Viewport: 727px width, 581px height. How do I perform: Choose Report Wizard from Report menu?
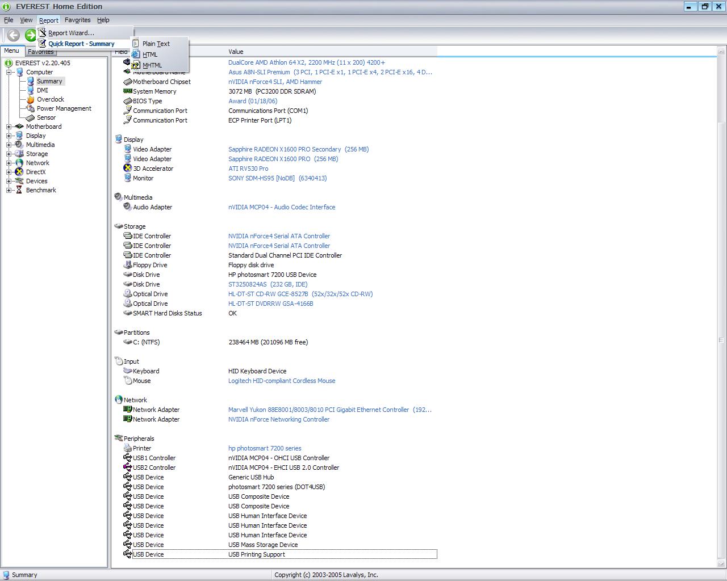pos(71,33)
